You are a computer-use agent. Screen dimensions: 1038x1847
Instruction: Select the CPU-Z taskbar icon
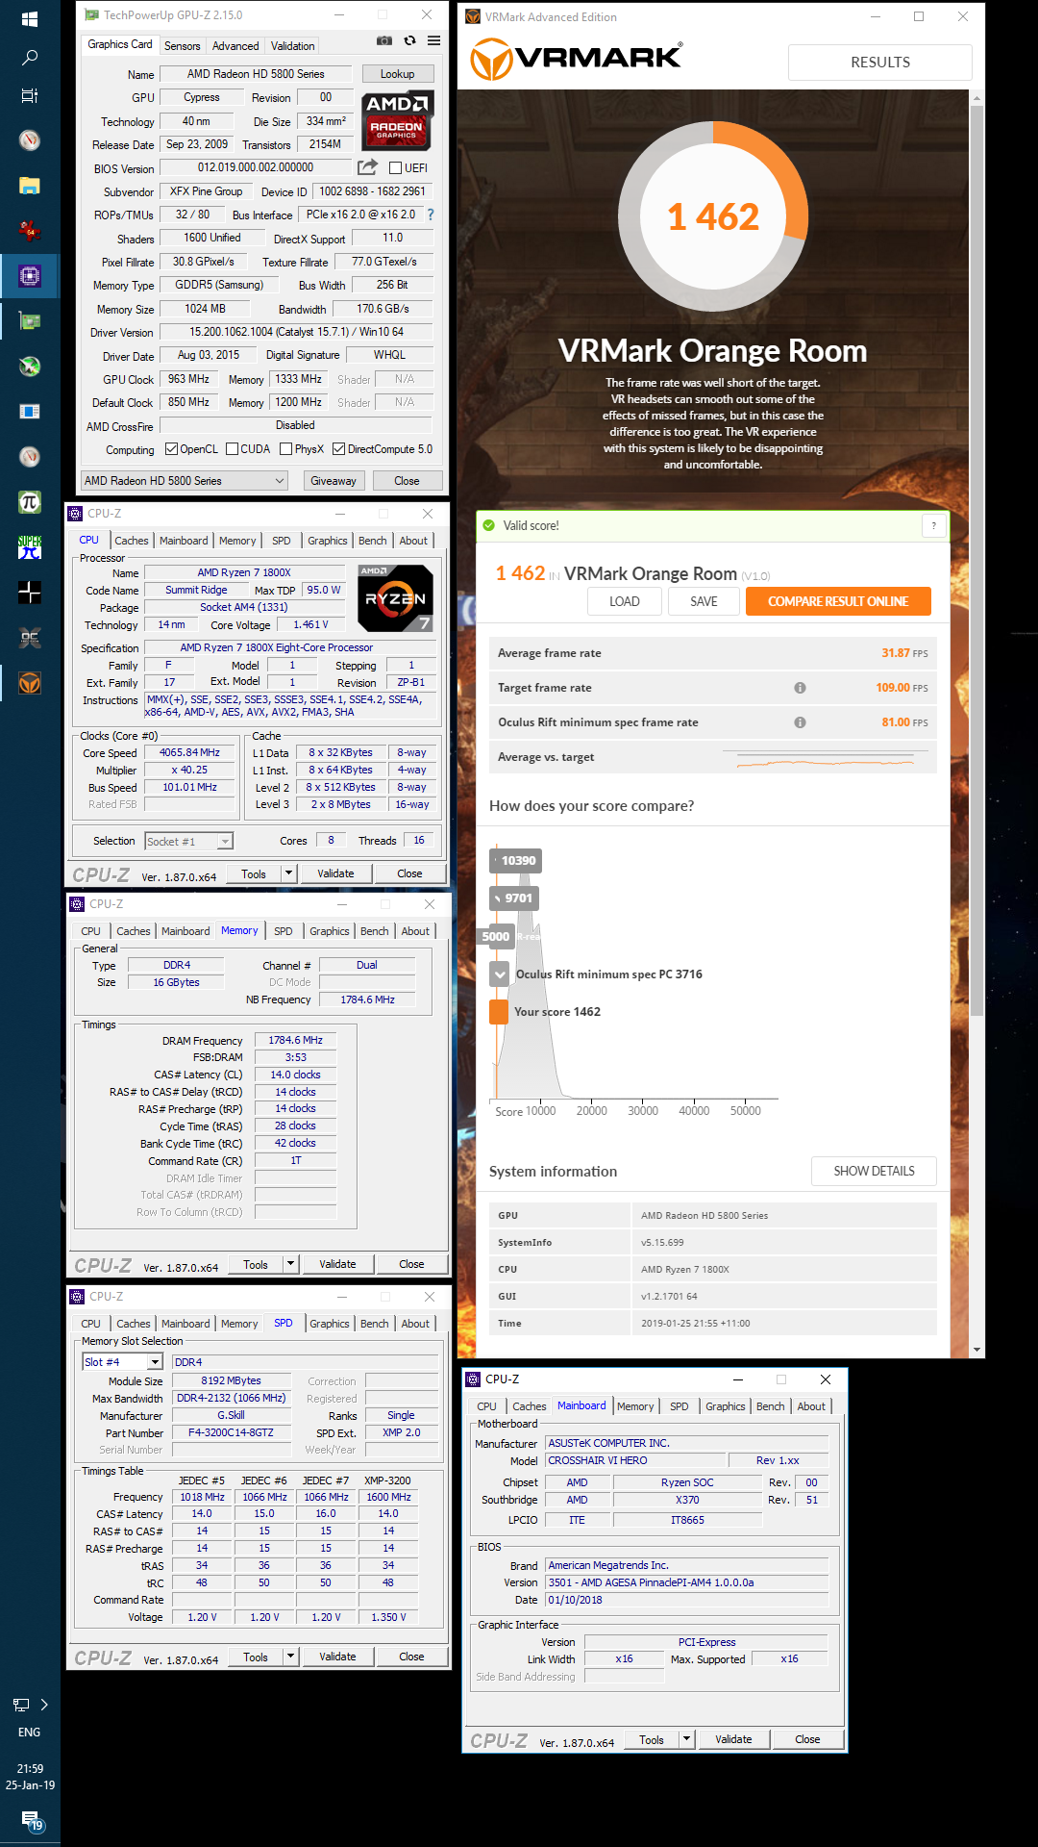30,276
